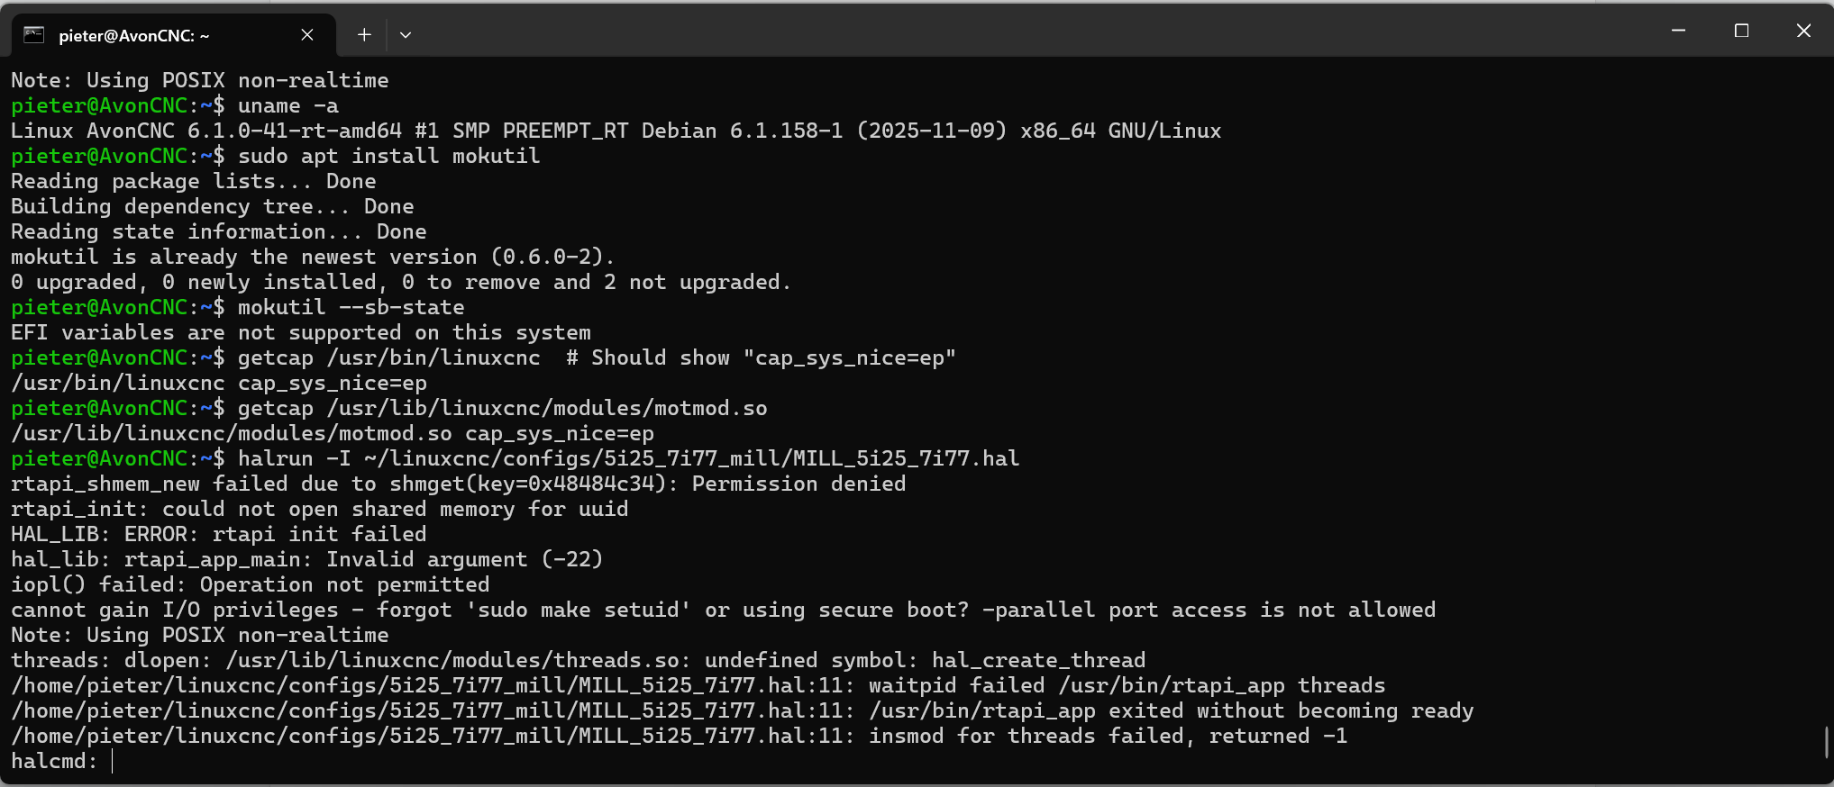Click the scrollbar thumb at right edge
This screenshot has height=787, width=1834.
point(1827,742)
